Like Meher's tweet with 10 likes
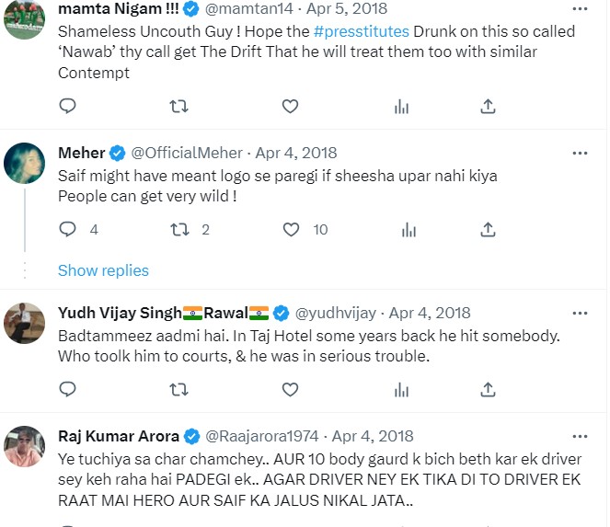 [290, 229]
